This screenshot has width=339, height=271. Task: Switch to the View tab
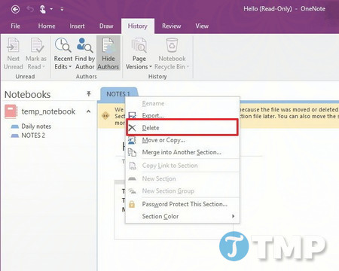(202, 26)
